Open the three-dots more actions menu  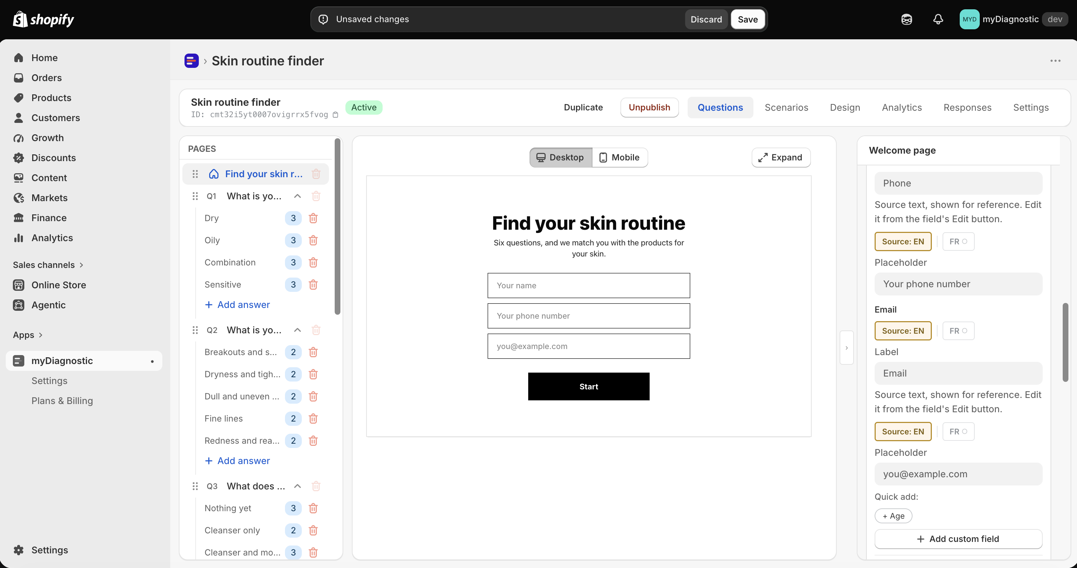point(1055,61)
